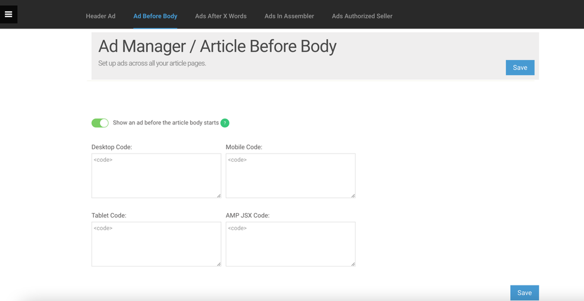Open the hamburger menu
584x301 pixels.
point(8,14)
